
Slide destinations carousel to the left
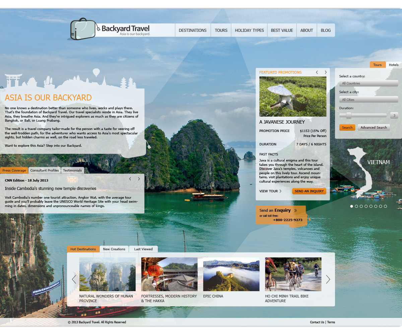click(x=74, y=279)
